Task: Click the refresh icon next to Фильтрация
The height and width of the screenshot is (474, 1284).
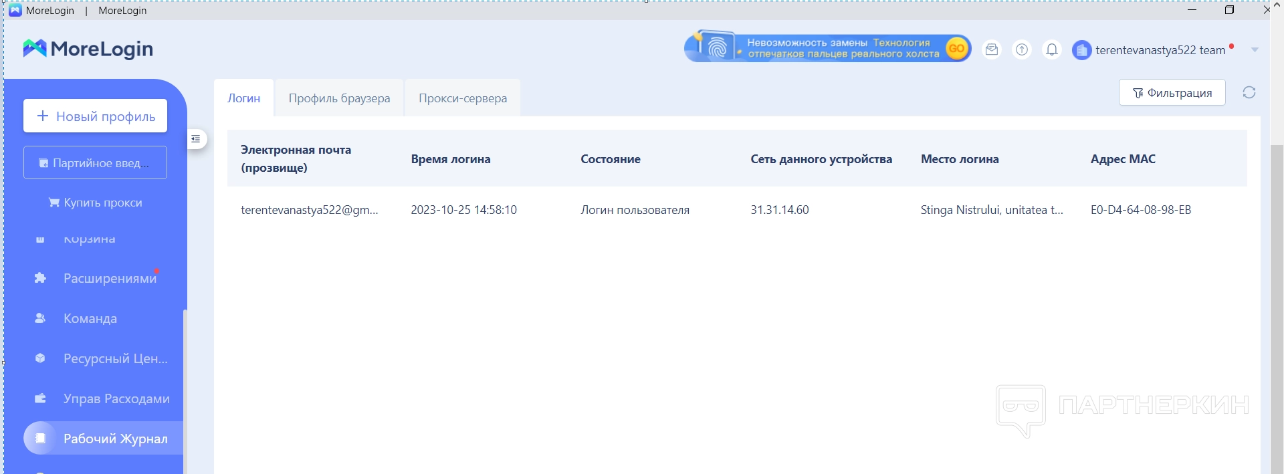Action: pos(1249,92)
